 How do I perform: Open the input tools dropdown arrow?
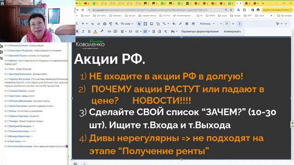point(176,32)
